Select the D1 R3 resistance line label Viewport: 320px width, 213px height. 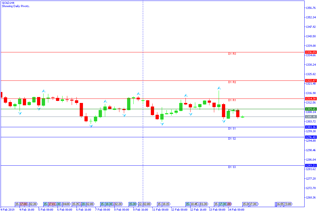coord(232,54)
